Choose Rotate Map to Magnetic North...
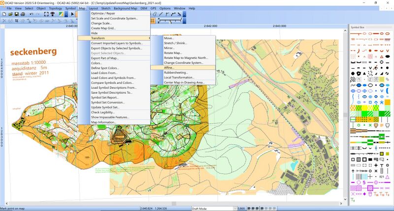394x211 pixels. [x=183, y=58]
